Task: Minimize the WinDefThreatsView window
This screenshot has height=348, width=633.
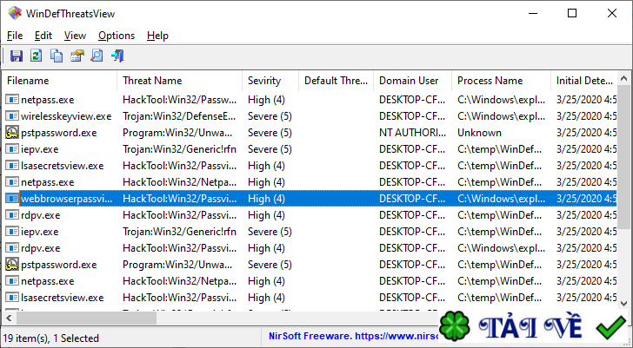Action: click(533, 13)
